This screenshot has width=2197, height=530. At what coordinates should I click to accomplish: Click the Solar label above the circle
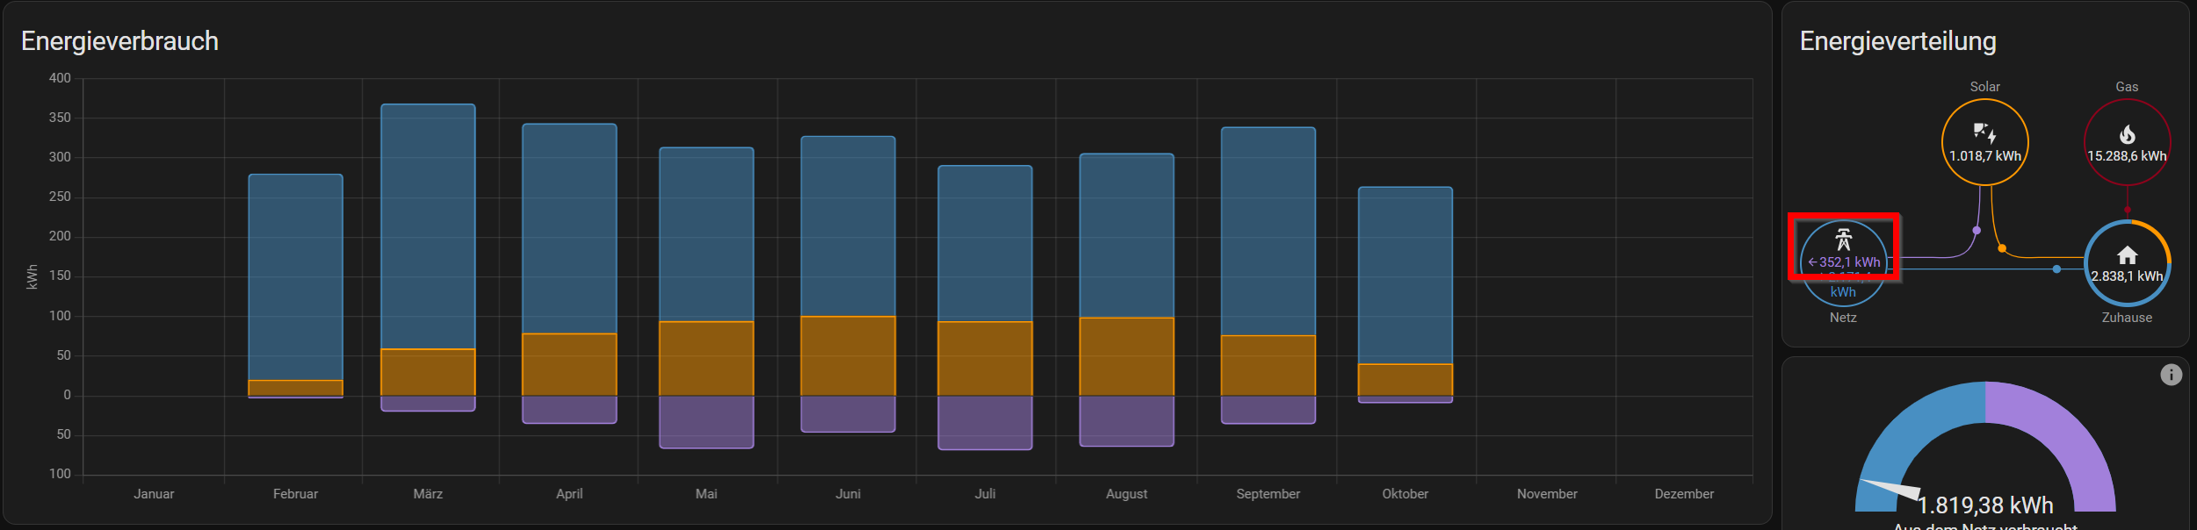[1984, 87]
